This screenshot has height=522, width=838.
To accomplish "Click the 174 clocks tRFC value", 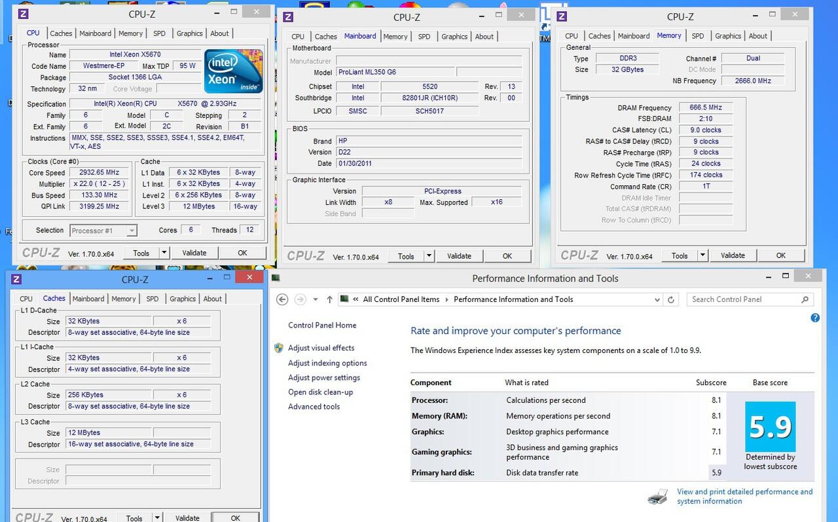I will tap(706, 175).
